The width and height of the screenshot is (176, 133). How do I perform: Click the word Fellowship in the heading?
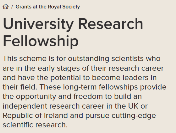pyautogui.click(x=41, y=41)
